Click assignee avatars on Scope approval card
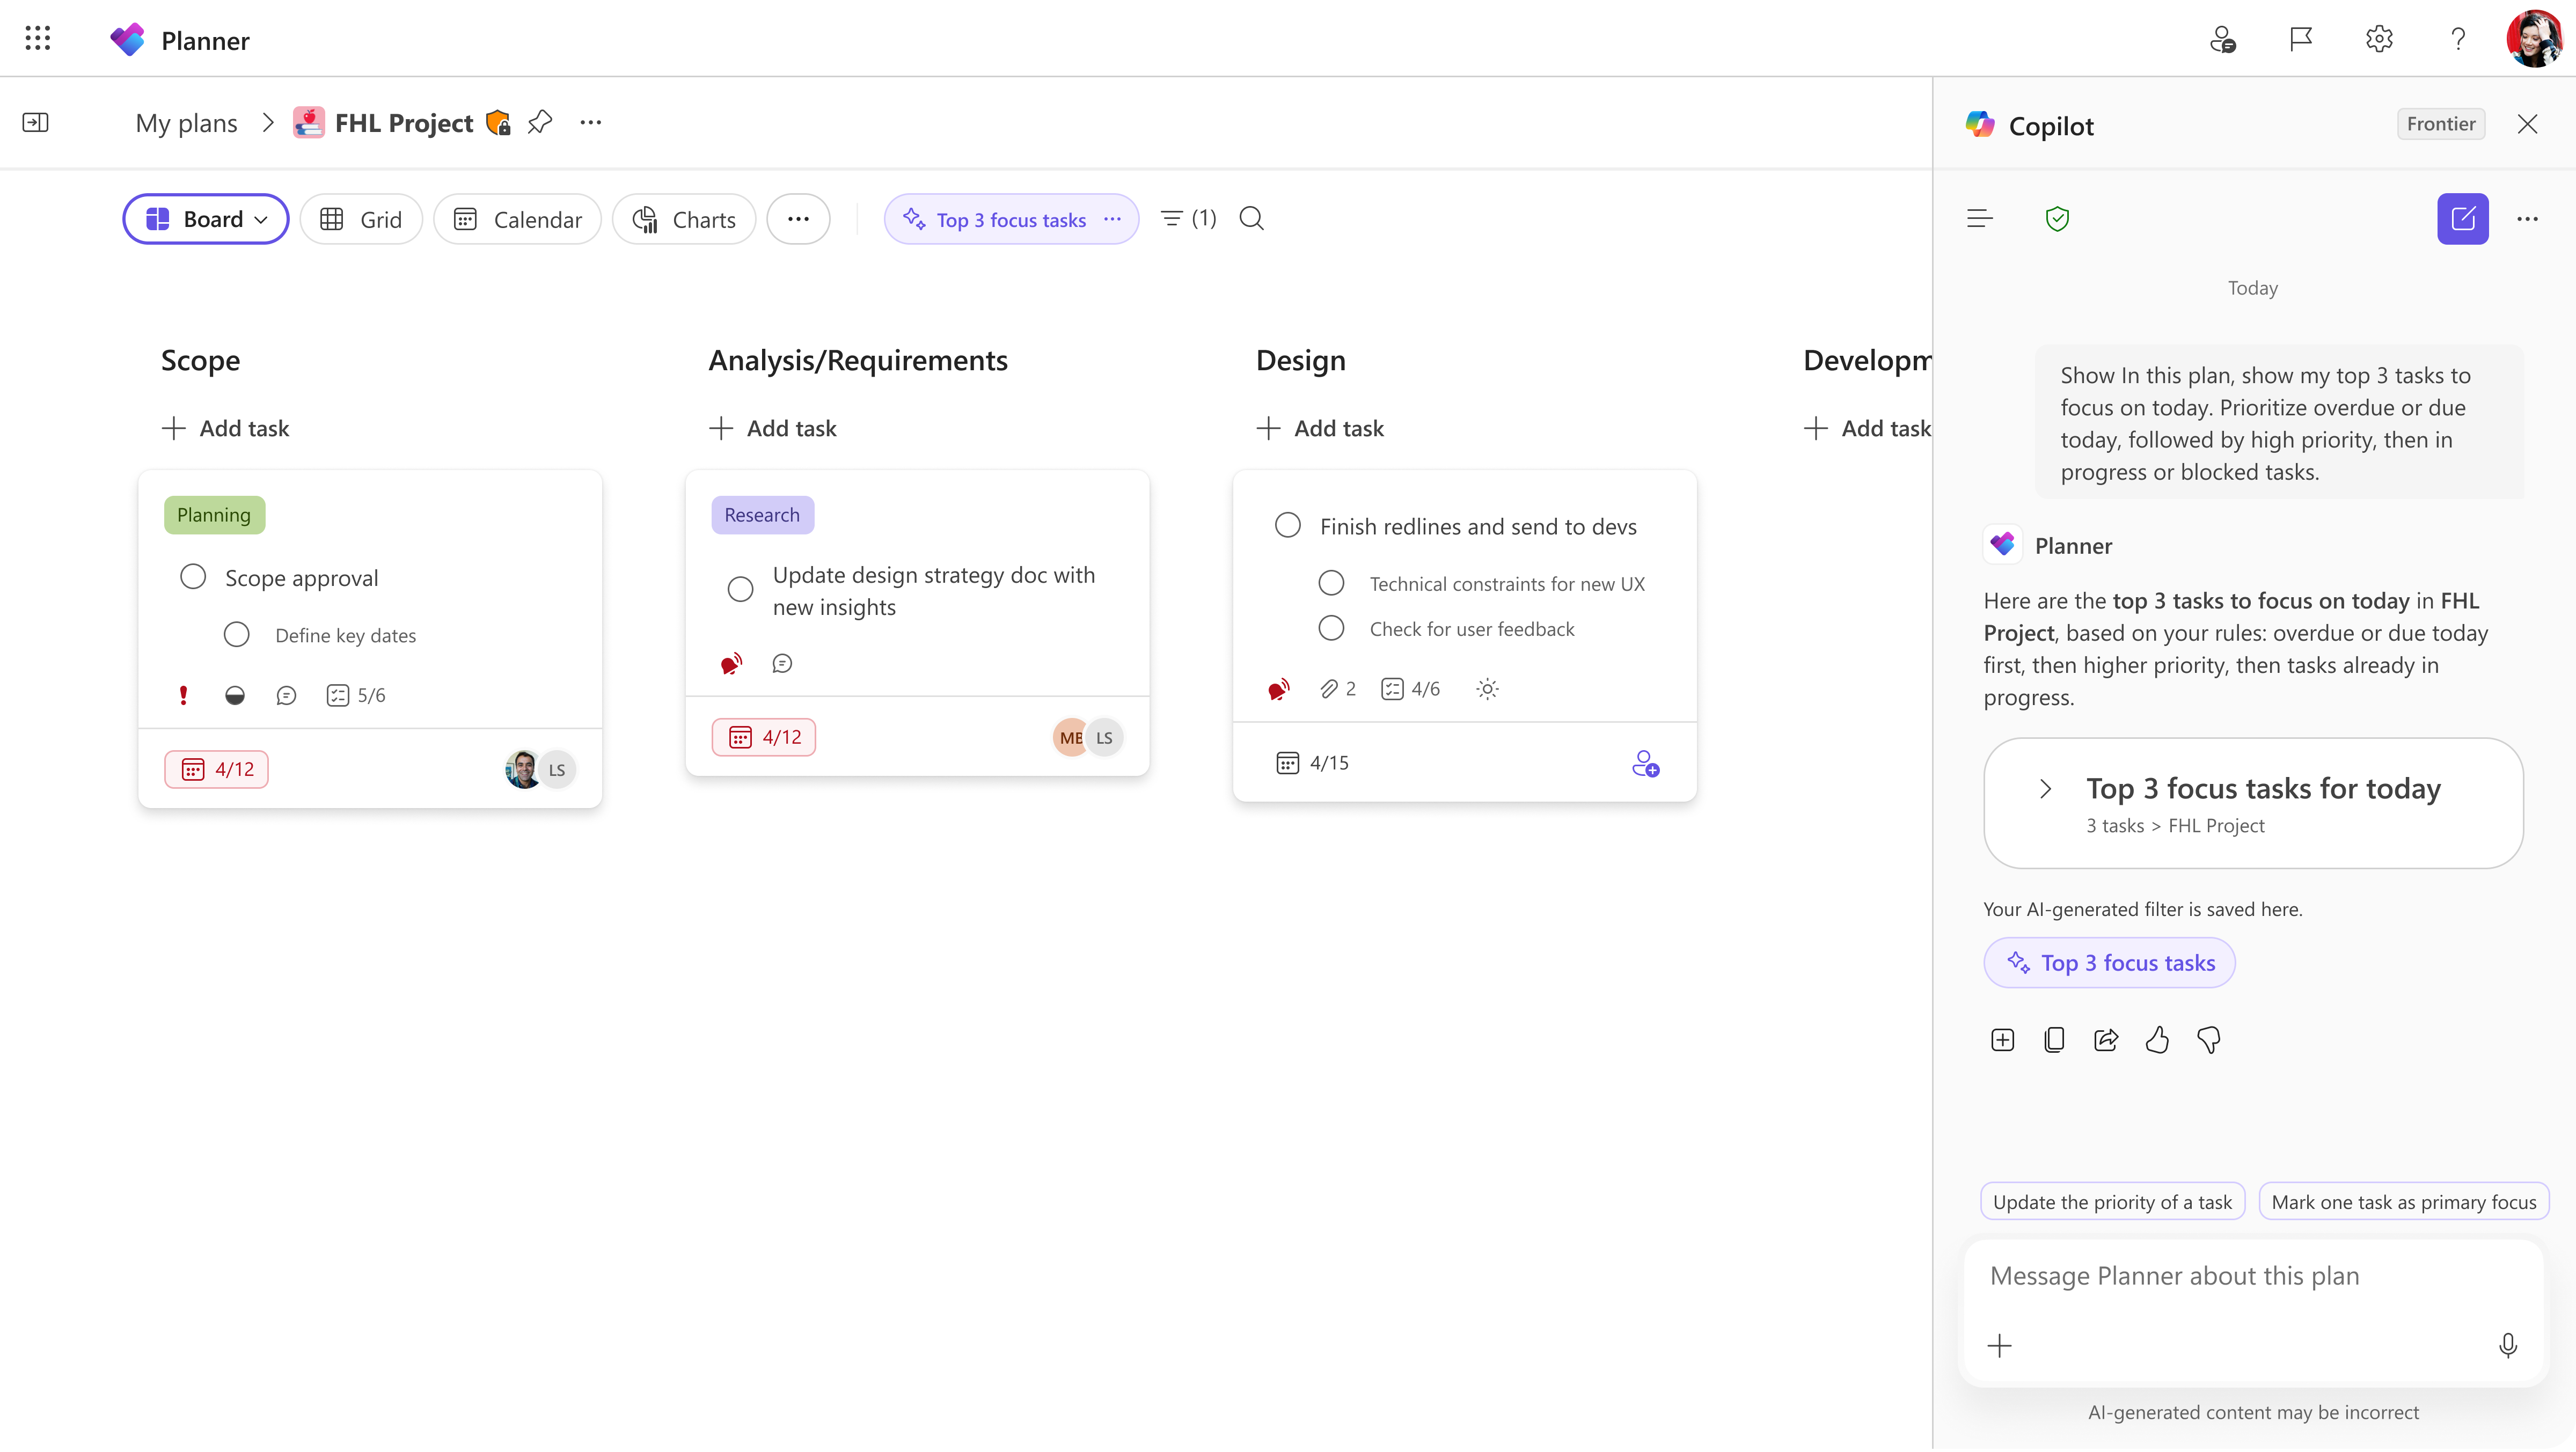The height and width of the screenshot is (1452, 2576). tap(540, 770)
